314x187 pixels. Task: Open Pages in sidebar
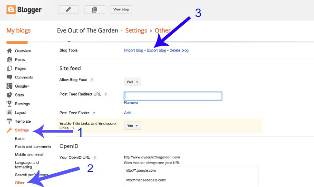coord(20,69)
